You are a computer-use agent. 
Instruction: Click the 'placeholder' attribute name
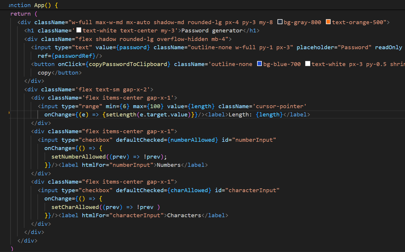coord(315,47)
